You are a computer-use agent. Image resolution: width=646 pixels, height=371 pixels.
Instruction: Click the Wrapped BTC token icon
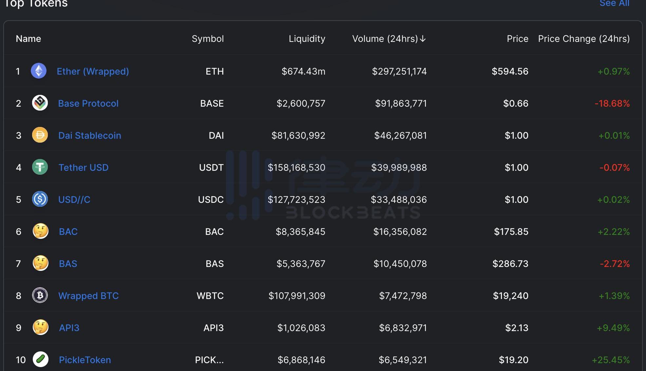(40, 295)
